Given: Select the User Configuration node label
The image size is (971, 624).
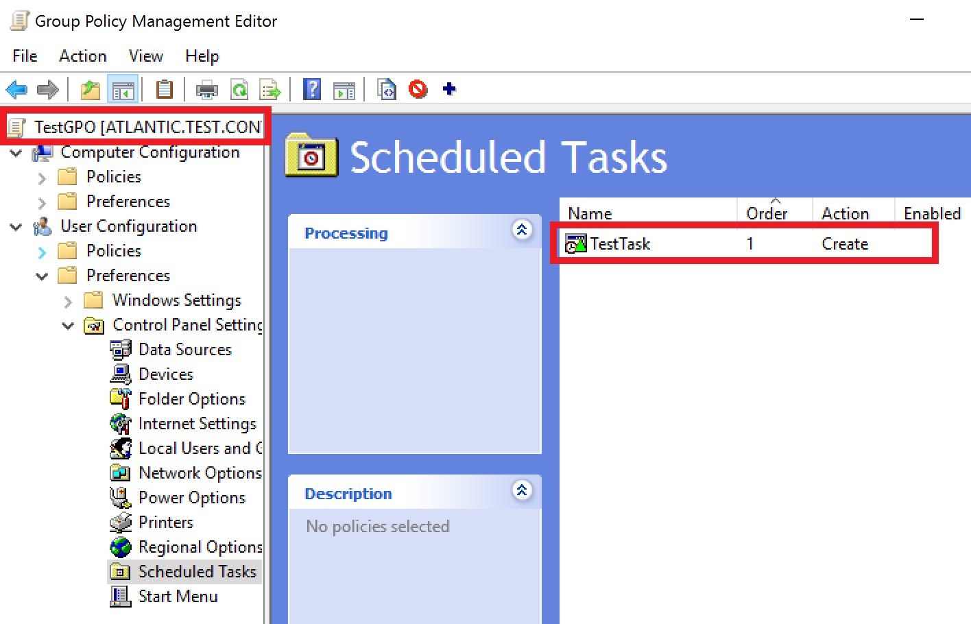Looking at the screenshot, I should click(x=129, y=226).
